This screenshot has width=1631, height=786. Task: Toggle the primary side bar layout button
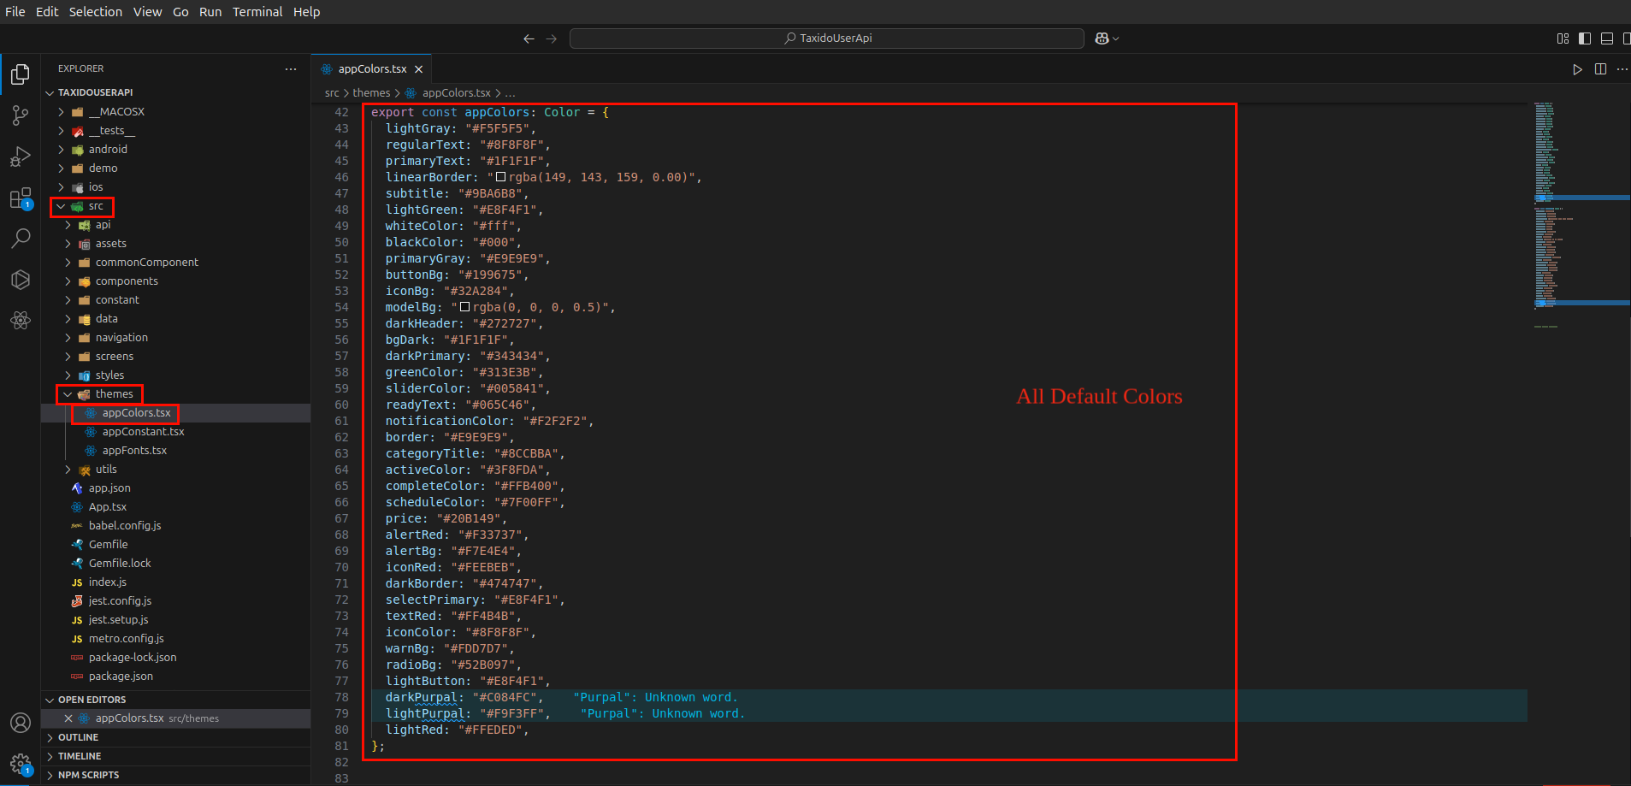click(1585, 38)
